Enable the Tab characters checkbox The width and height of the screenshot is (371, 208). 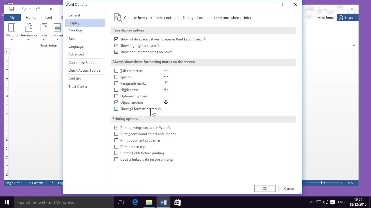[x=116, y=71]
